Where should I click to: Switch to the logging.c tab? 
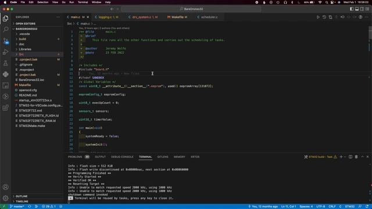[107, 17]
